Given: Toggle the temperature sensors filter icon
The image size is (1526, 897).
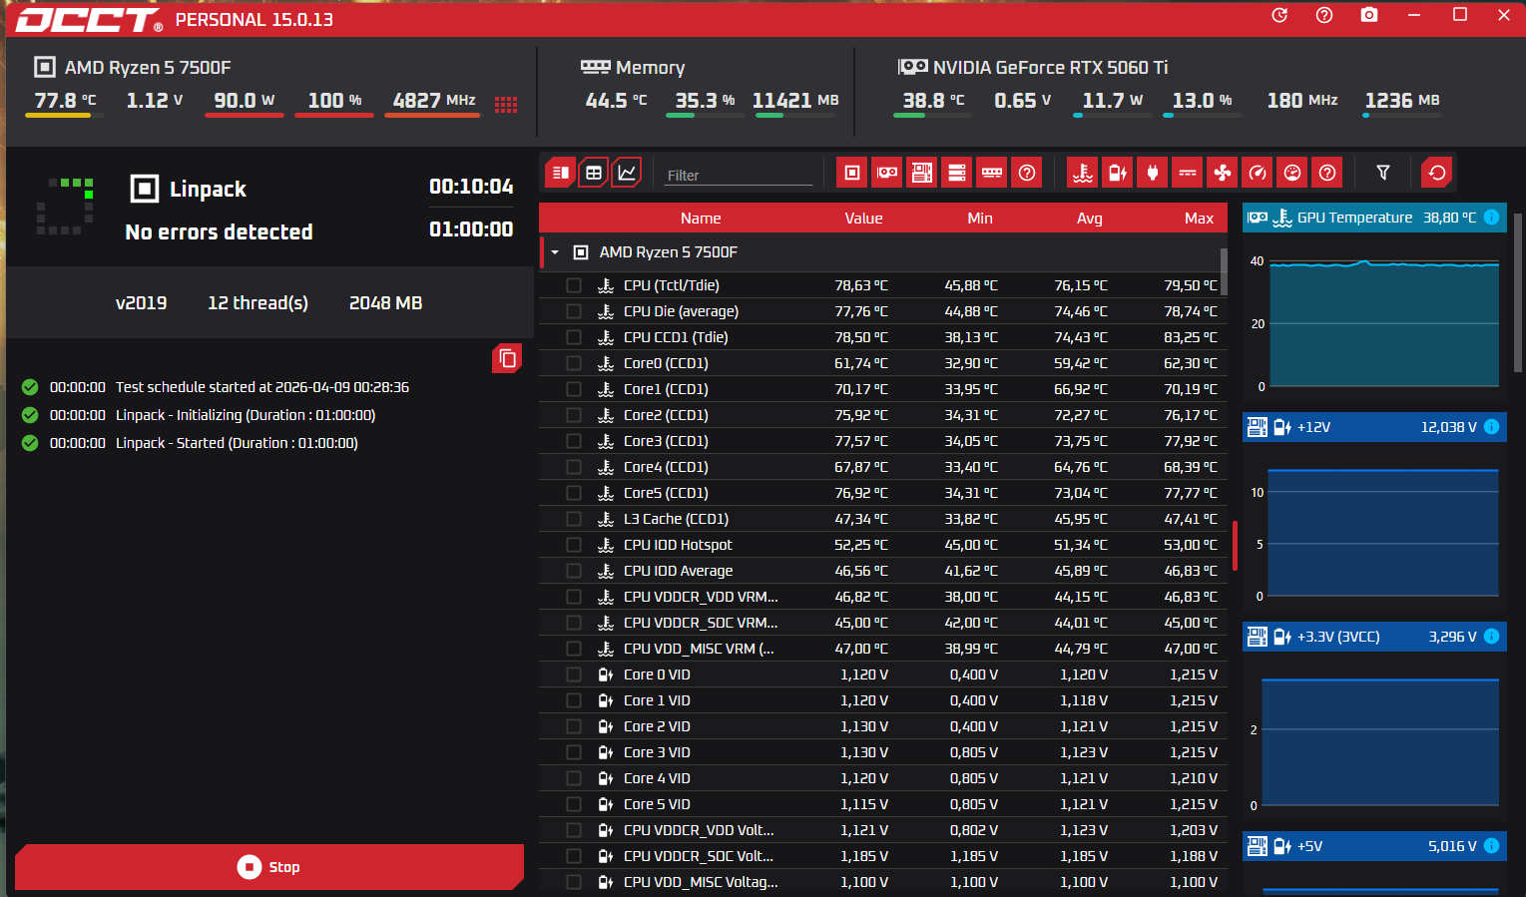Looking at the screenshot, I should tap(1082, 173).
